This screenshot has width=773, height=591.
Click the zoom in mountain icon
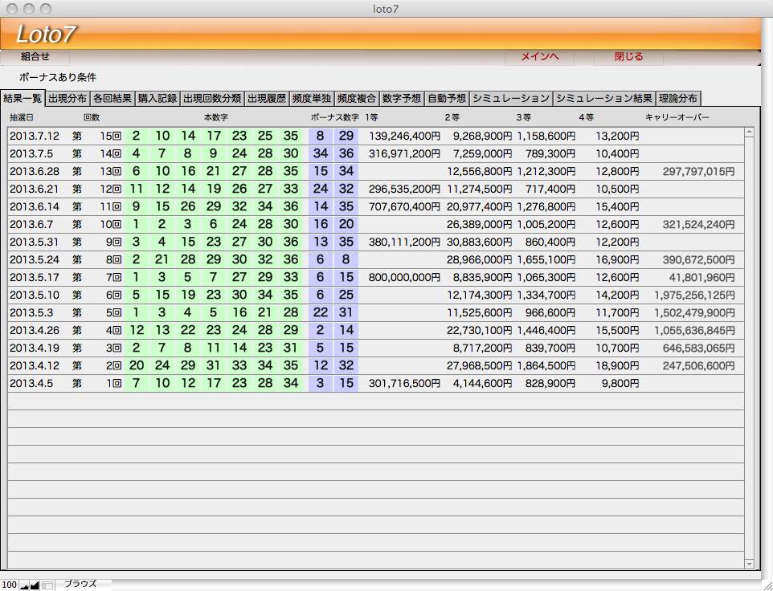35,585
